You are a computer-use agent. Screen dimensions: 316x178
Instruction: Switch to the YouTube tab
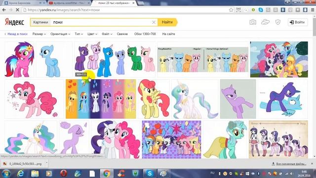[x=69, y=3]
